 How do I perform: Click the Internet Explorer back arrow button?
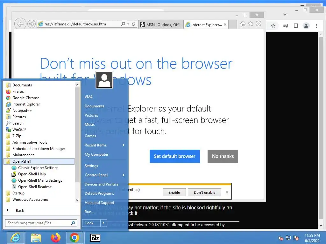point(20,24)
